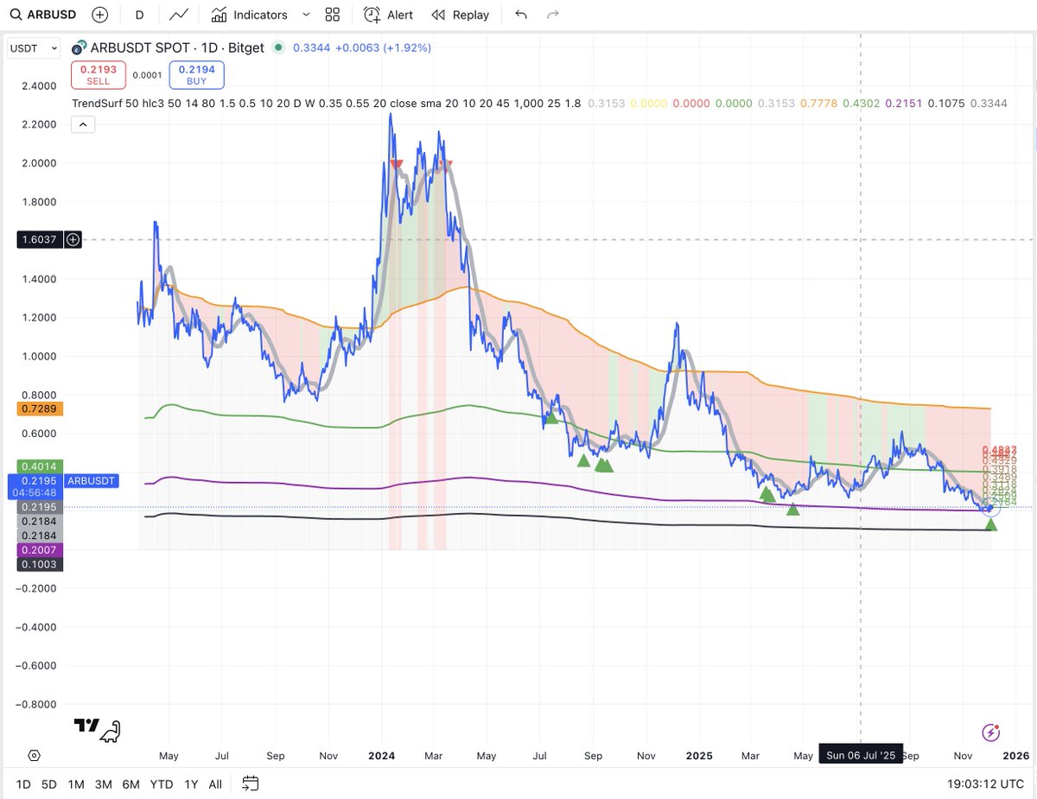1037x799 pixels.
Task: Click the purple lightning notification icon
Action: (x=990, y=732)
